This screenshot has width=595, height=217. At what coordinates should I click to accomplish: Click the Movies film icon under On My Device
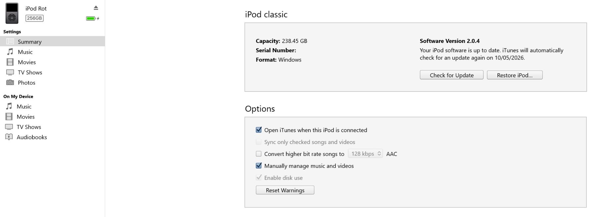click(9, 116)
